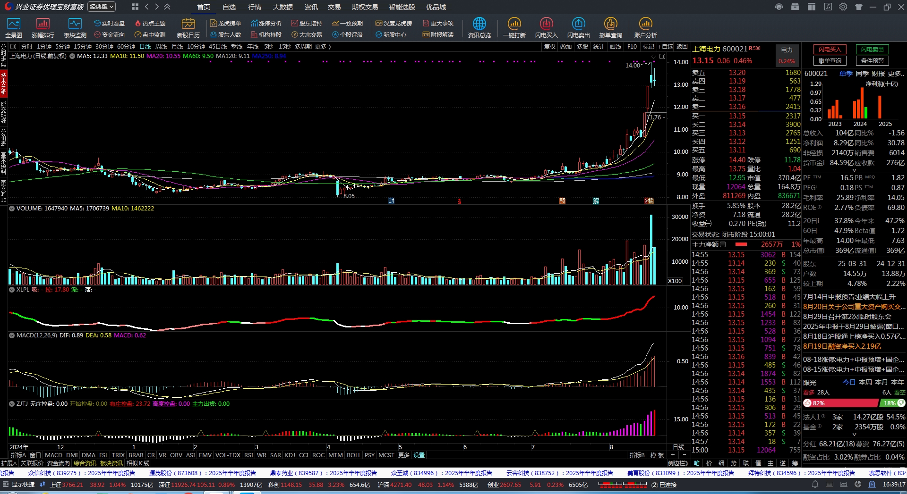The width and height of the screenshot is (907, 494).
Task: Toggle 复权 adjustment mode
Action: point(550,47)
